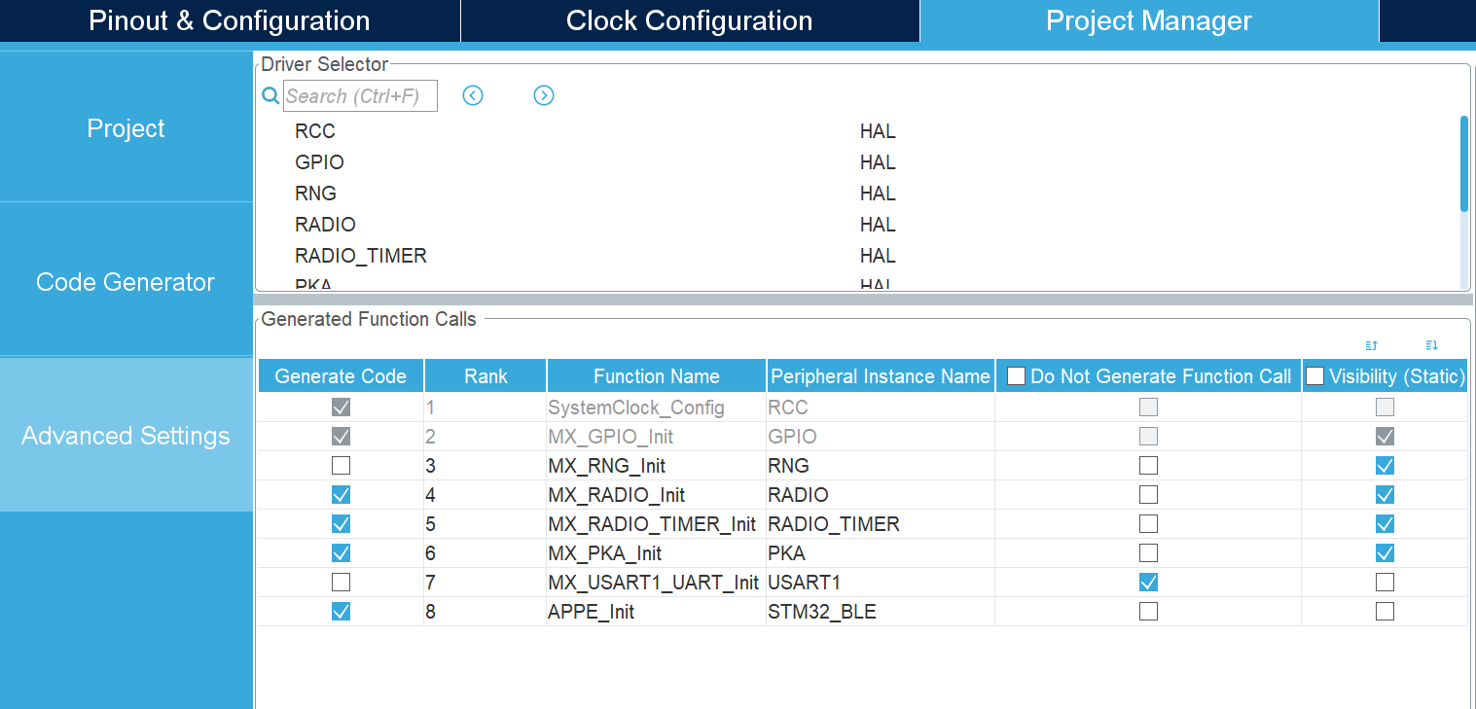Screen dimensions: 1476x709
Task: Toggle the Do Not Generate Function Call header checkbox
Action: (x=1016, y=375)
